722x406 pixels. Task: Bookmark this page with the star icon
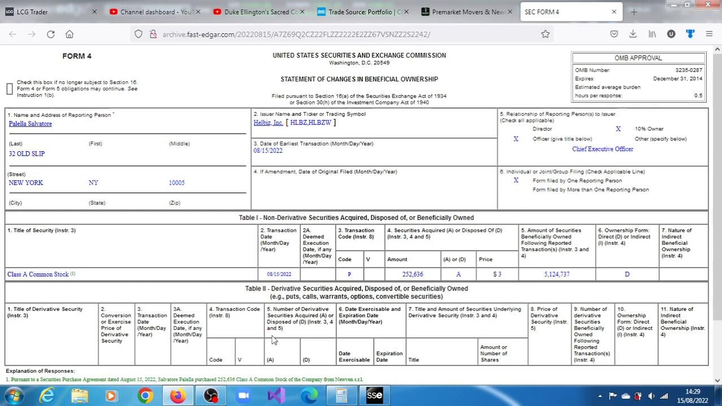click(545, 34)
